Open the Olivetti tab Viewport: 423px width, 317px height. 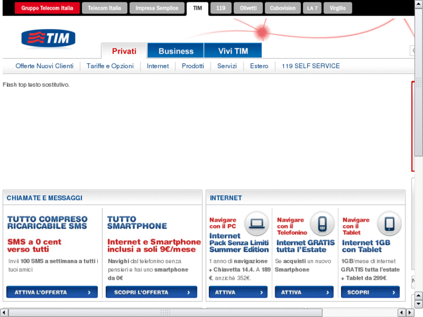[x=248, y=8]
